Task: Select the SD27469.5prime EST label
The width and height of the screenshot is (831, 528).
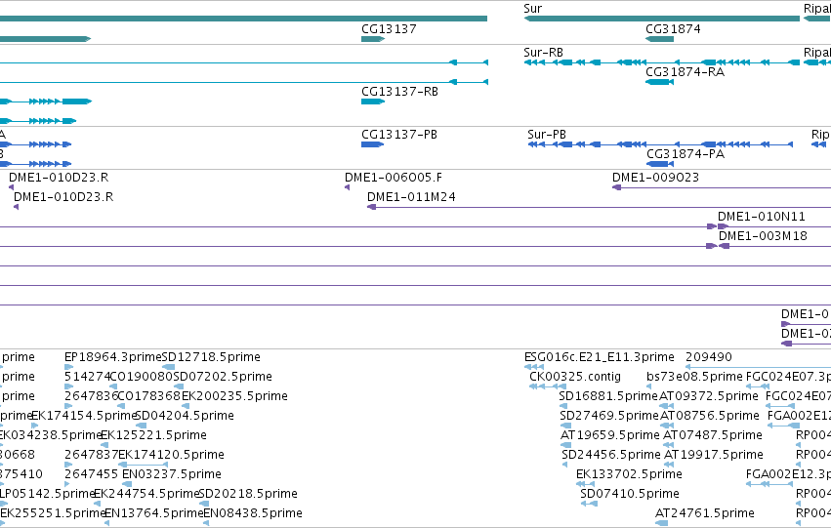Action: point(609,416)
